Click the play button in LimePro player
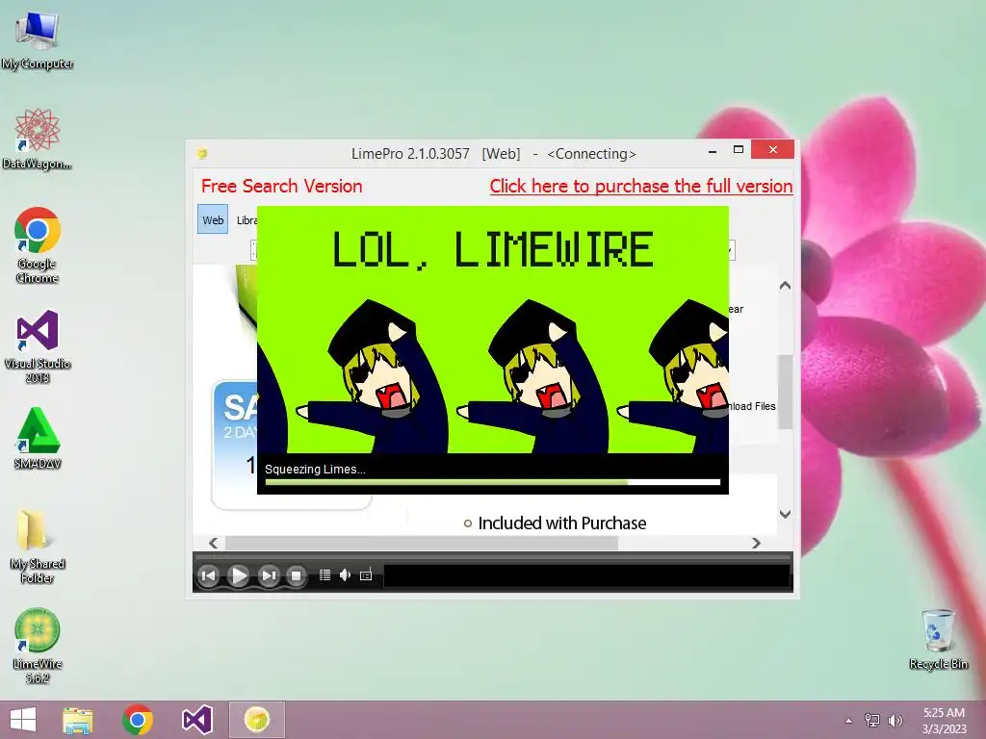Image resolution: width=986 pixels, height=739 pixels. coord(239,575)
